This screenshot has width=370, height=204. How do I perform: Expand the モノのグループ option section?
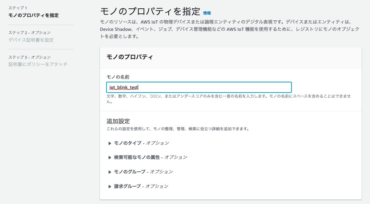point(141,172)
